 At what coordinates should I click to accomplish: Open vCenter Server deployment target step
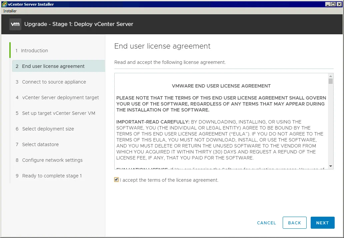60,98
